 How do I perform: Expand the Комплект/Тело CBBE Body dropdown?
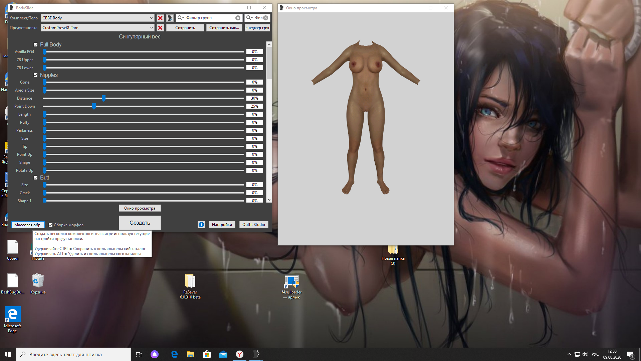point(151,18)
